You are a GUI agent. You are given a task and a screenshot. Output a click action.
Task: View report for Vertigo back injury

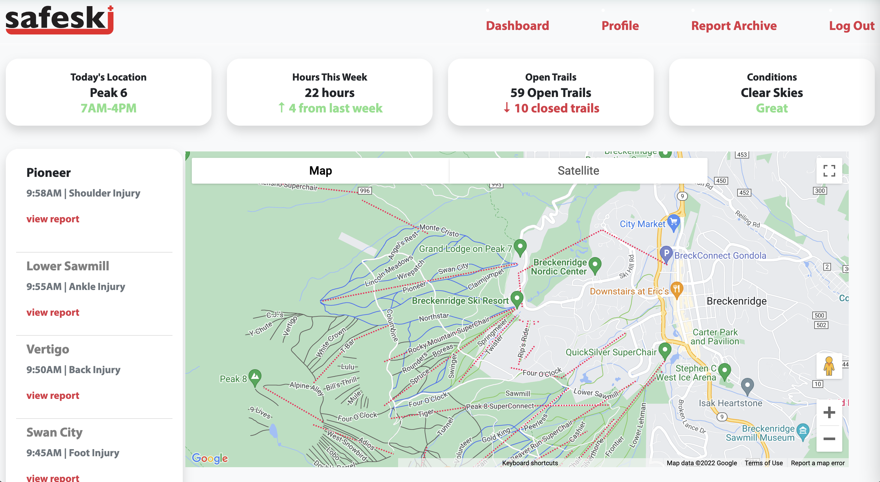[x=53, y=395]
